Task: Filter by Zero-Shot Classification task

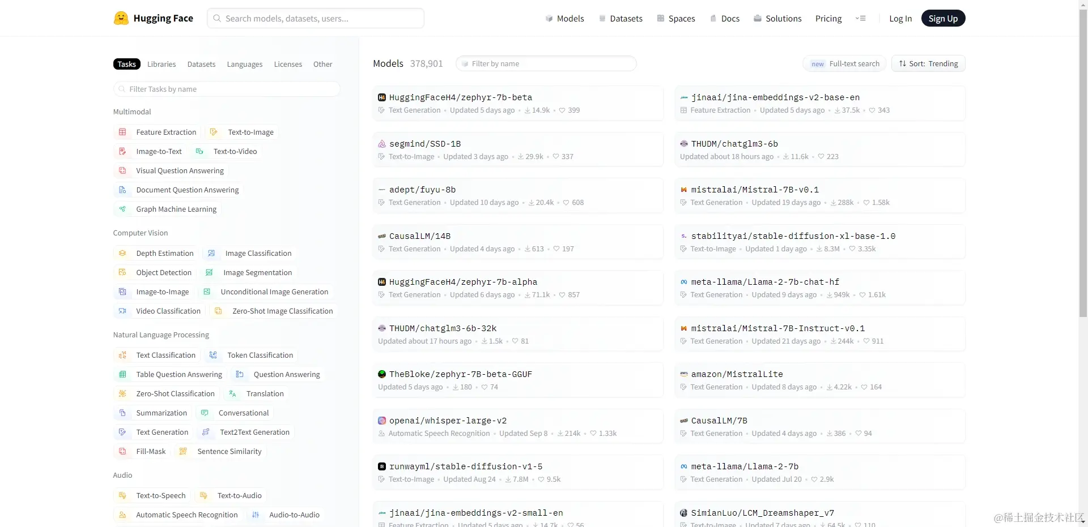Action: coord(167,393)
